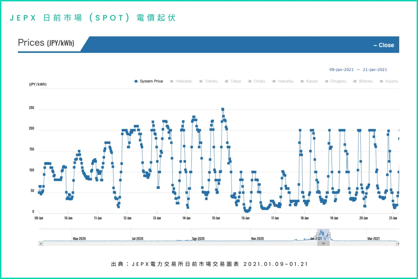Screen dimensions: 418x279
Task: Click the left range selector handle
Action: (317, 235)
